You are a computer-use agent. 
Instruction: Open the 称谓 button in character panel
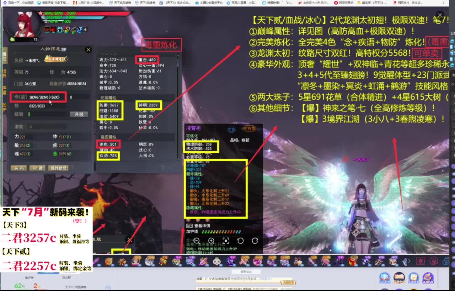click(37, 168)
